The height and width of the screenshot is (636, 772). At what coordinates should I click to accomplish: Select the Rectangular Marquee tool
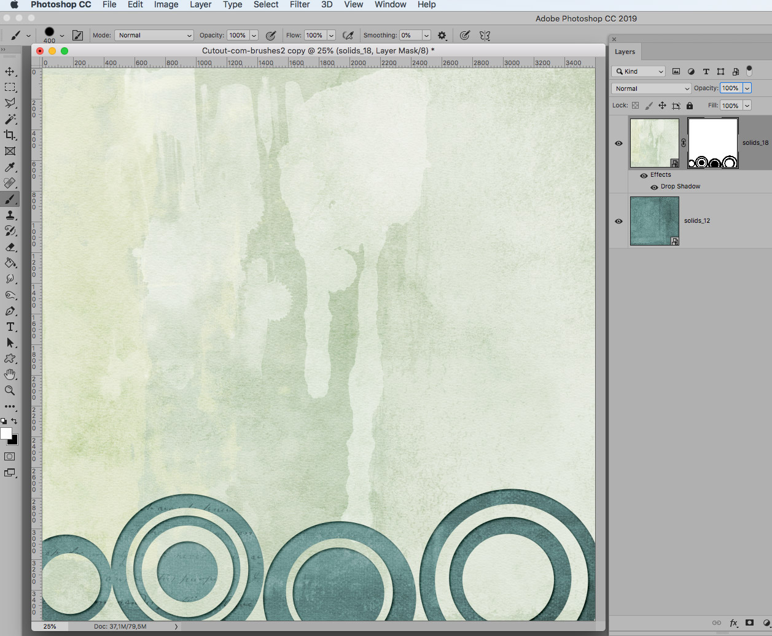pyautogui.click(x=10, y=87)
